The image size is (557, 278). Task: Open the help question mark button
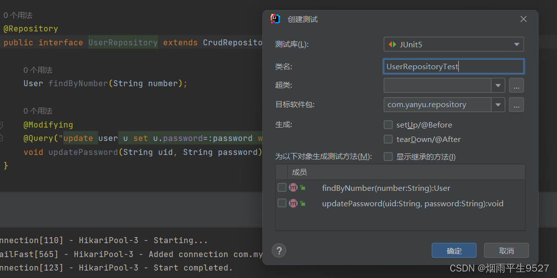tap(279, 250)
